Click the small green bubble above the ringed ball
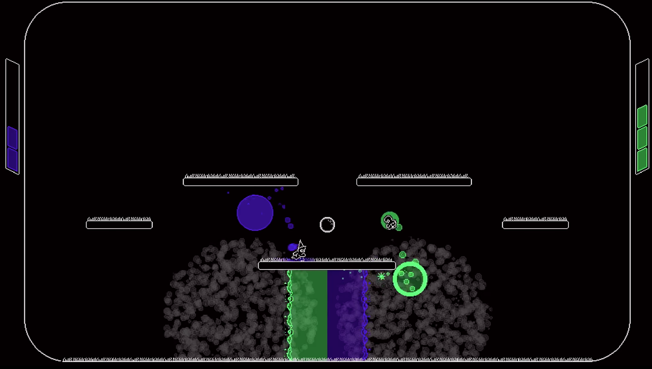This screenshot has height=369, width=652. (x=402, y=255)
